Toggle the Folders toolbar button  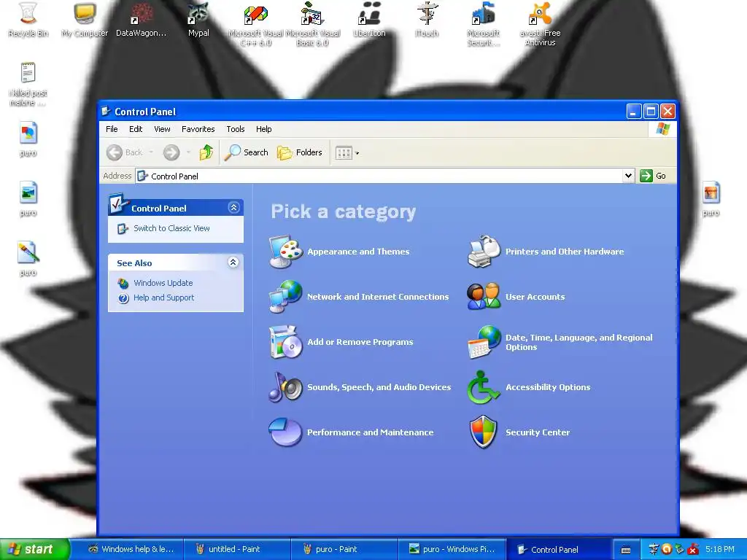(300, 152)
